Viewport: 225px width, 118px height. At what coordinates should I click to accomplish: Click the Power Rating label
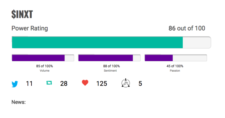point(30,28)
